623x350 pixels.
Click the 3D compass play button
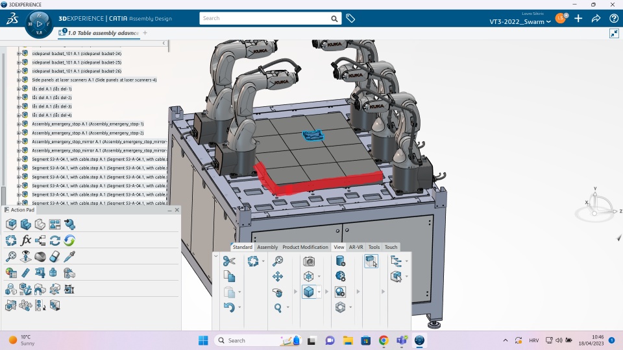39,24
